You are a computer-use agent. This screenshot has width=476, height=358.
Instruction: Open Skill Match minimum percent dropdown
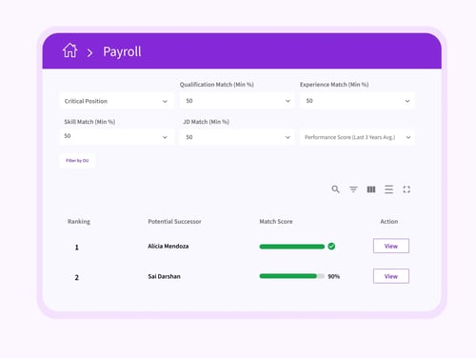(x=116, y=137)
